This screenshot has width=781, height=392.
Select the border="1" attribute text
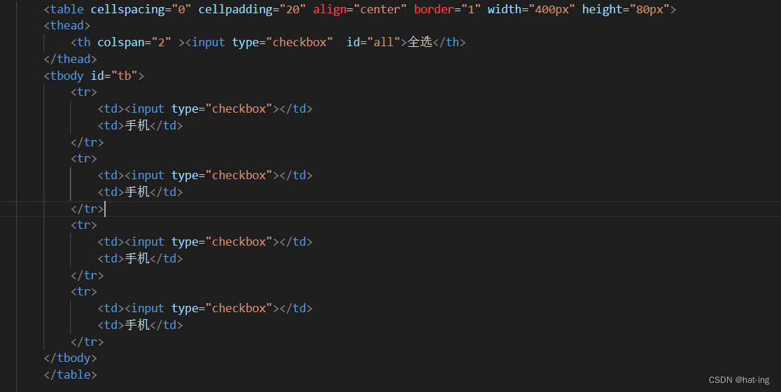446,10
